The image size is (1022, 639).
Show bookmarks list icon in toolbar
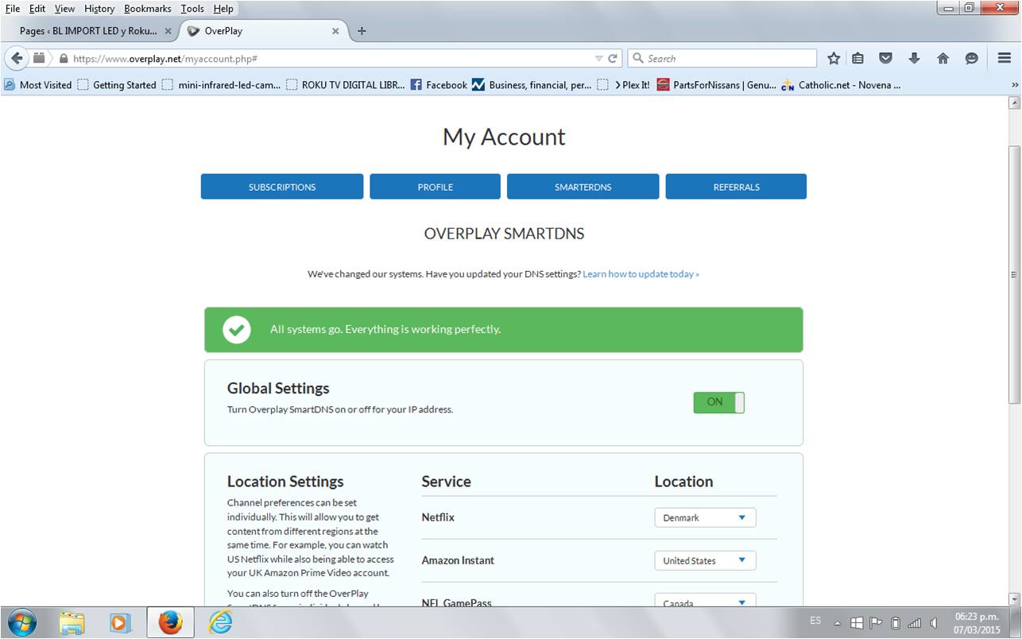857,58
